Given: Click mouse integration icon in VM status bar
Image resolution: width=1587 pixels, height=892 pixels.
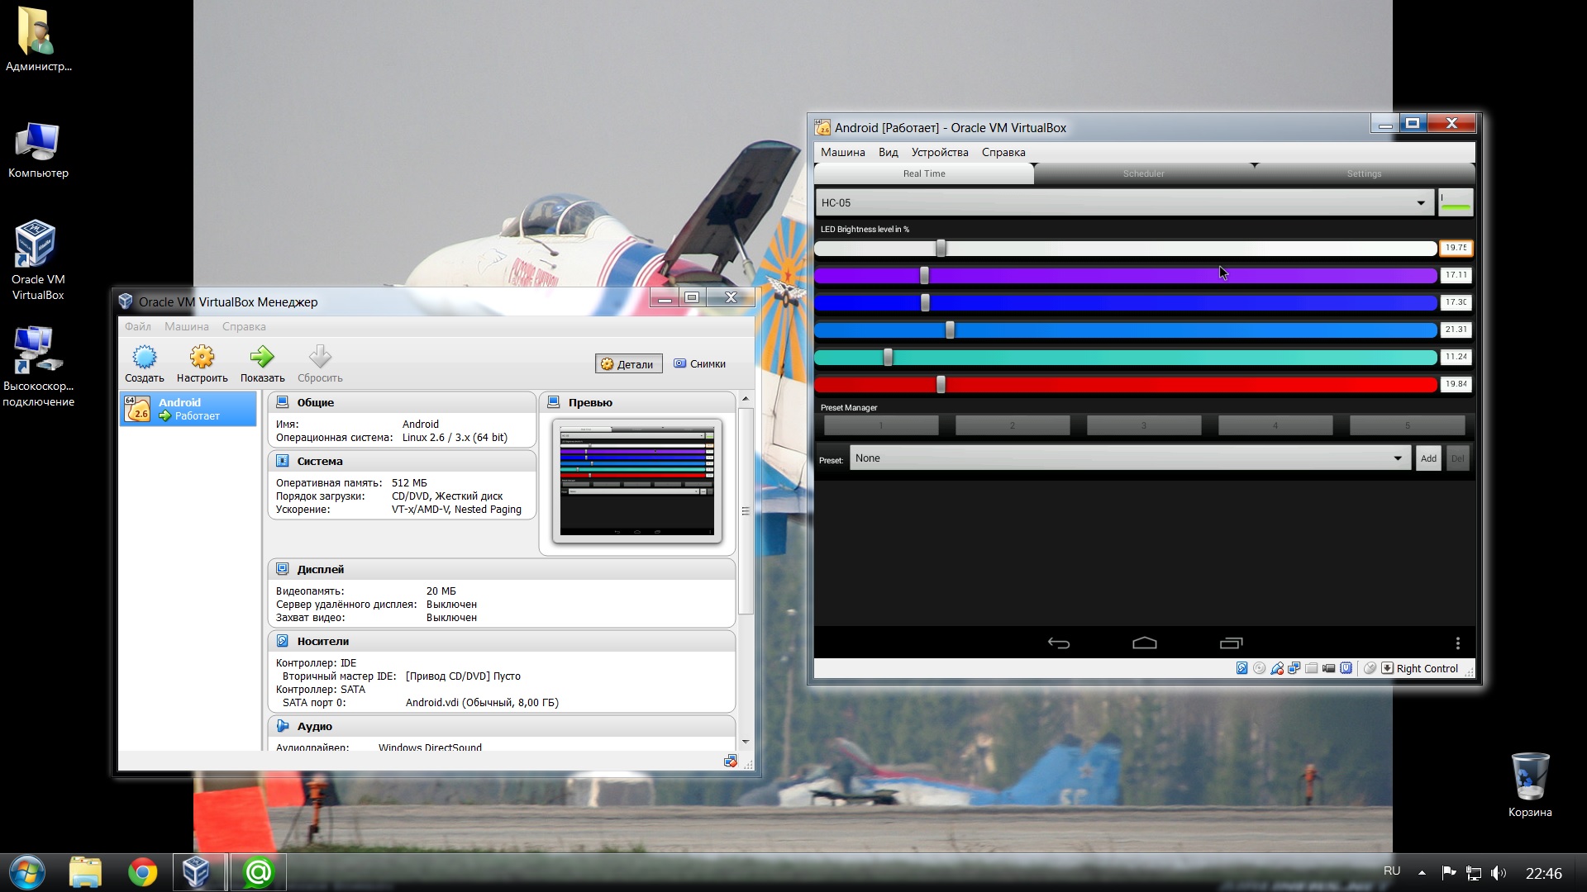Looking at the screenshot, I should coord(1370,668).
